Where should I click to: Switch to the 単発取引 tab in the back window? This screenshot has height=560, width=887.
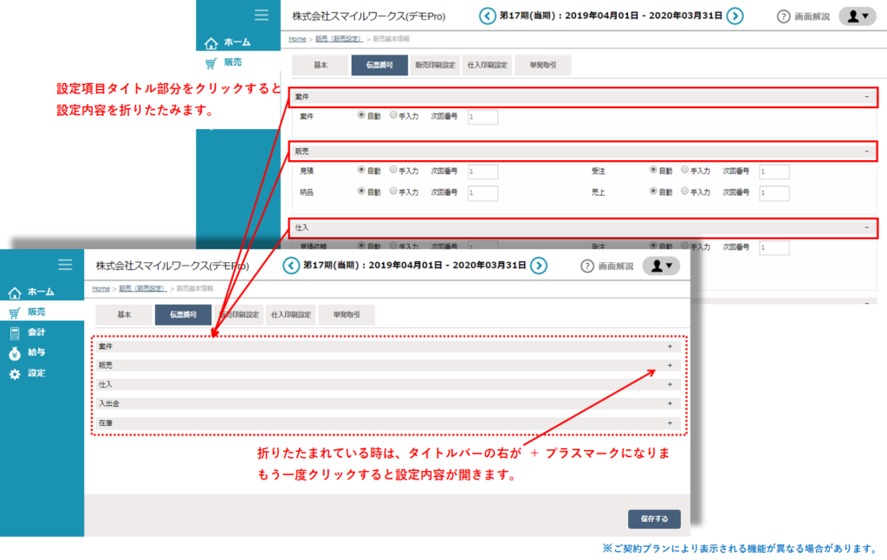[543, 65]
